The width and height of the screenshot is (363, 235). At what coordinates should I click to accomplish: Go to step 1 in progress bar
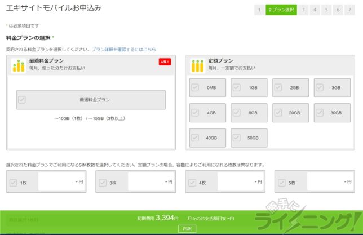[259, 10]
